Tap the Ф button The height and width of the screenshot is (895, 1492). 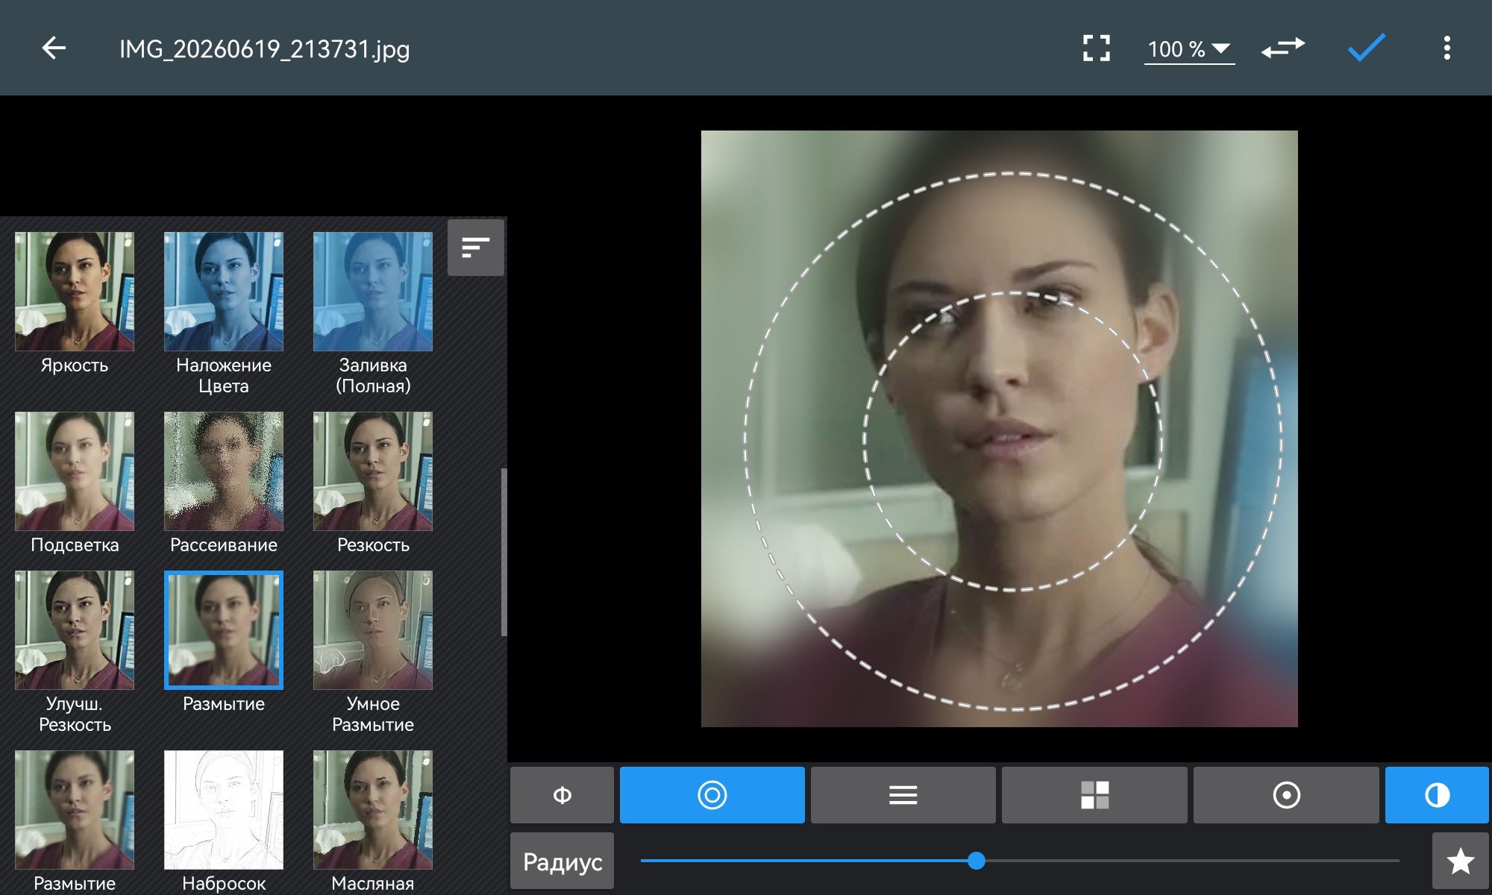point(562,795)
